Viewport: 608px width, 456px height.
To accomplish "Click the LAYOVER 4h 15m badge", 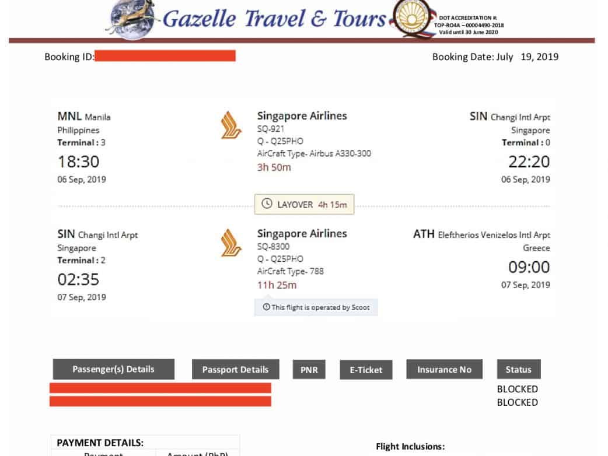I will pos(304,204).
